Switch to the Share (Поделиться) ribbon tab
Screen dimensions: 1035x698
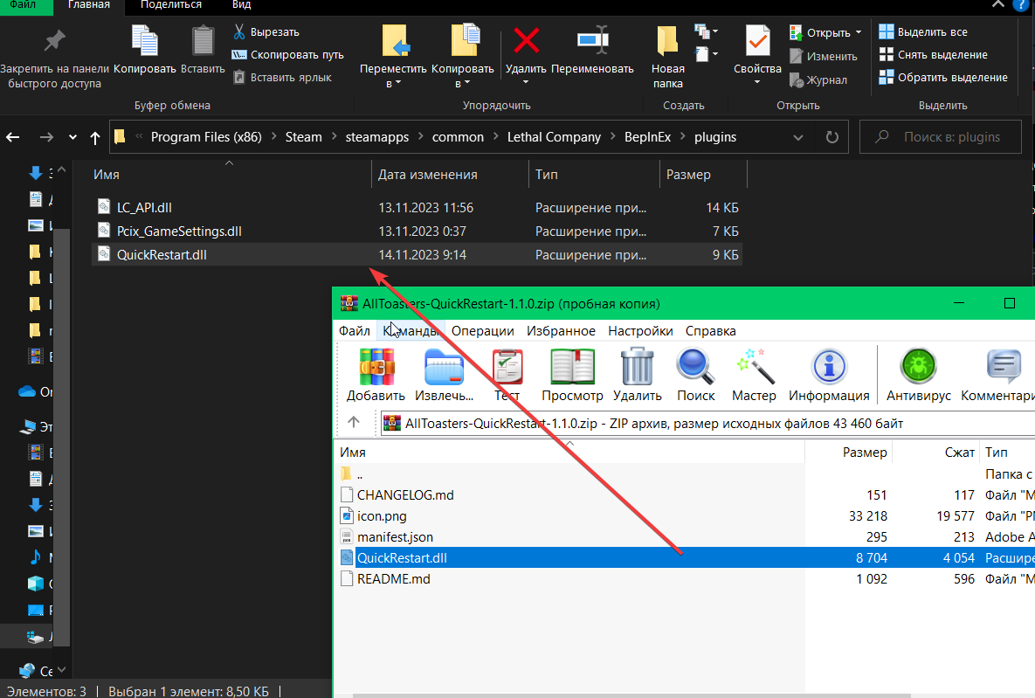(x=171, y=5)
